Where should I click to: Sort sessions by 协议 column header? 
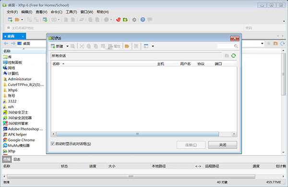point(201,64)
